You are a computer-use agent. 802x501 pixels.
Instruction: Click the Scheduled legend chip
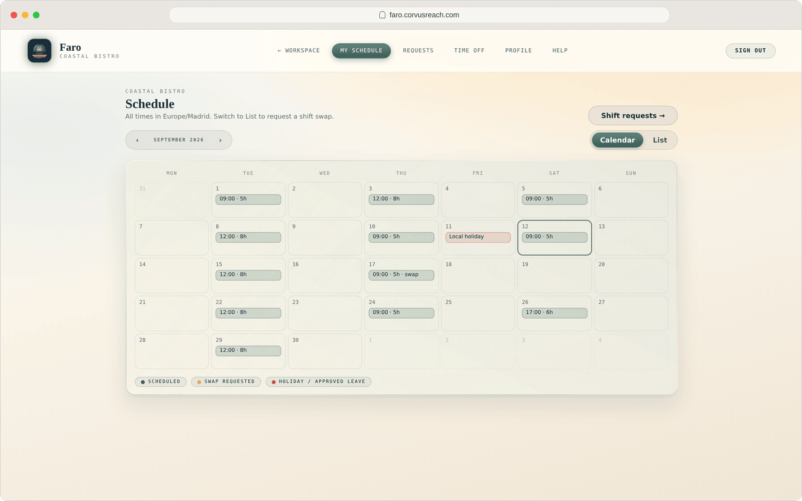click(x=161, y=382)
